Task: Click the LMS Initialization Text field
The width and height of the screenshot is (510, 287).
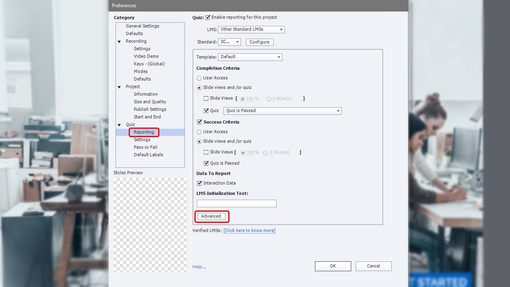Action: [237, 203]
